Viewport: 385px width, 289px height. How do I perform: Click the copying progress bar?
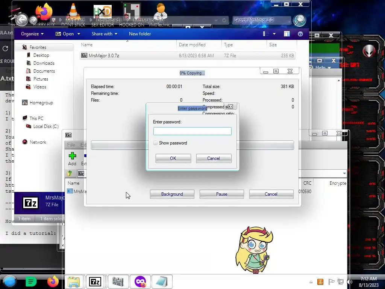(x=192, y=145)
